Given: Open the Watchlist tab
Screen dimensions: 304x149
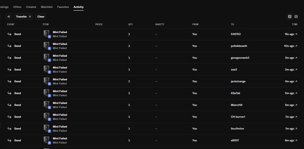Looking at the screenshot, I should click(47, 7).
